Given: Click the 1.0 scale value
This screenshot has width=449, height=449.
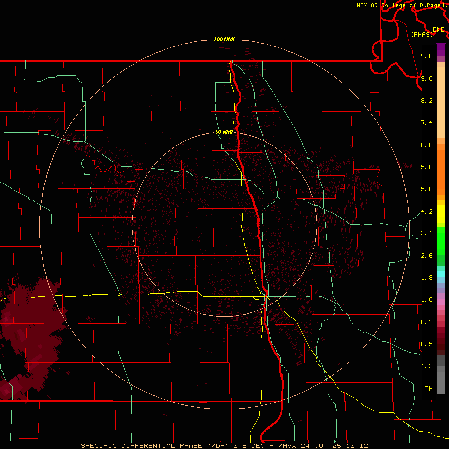Looking at the screenshot, I should click(427, 300).
